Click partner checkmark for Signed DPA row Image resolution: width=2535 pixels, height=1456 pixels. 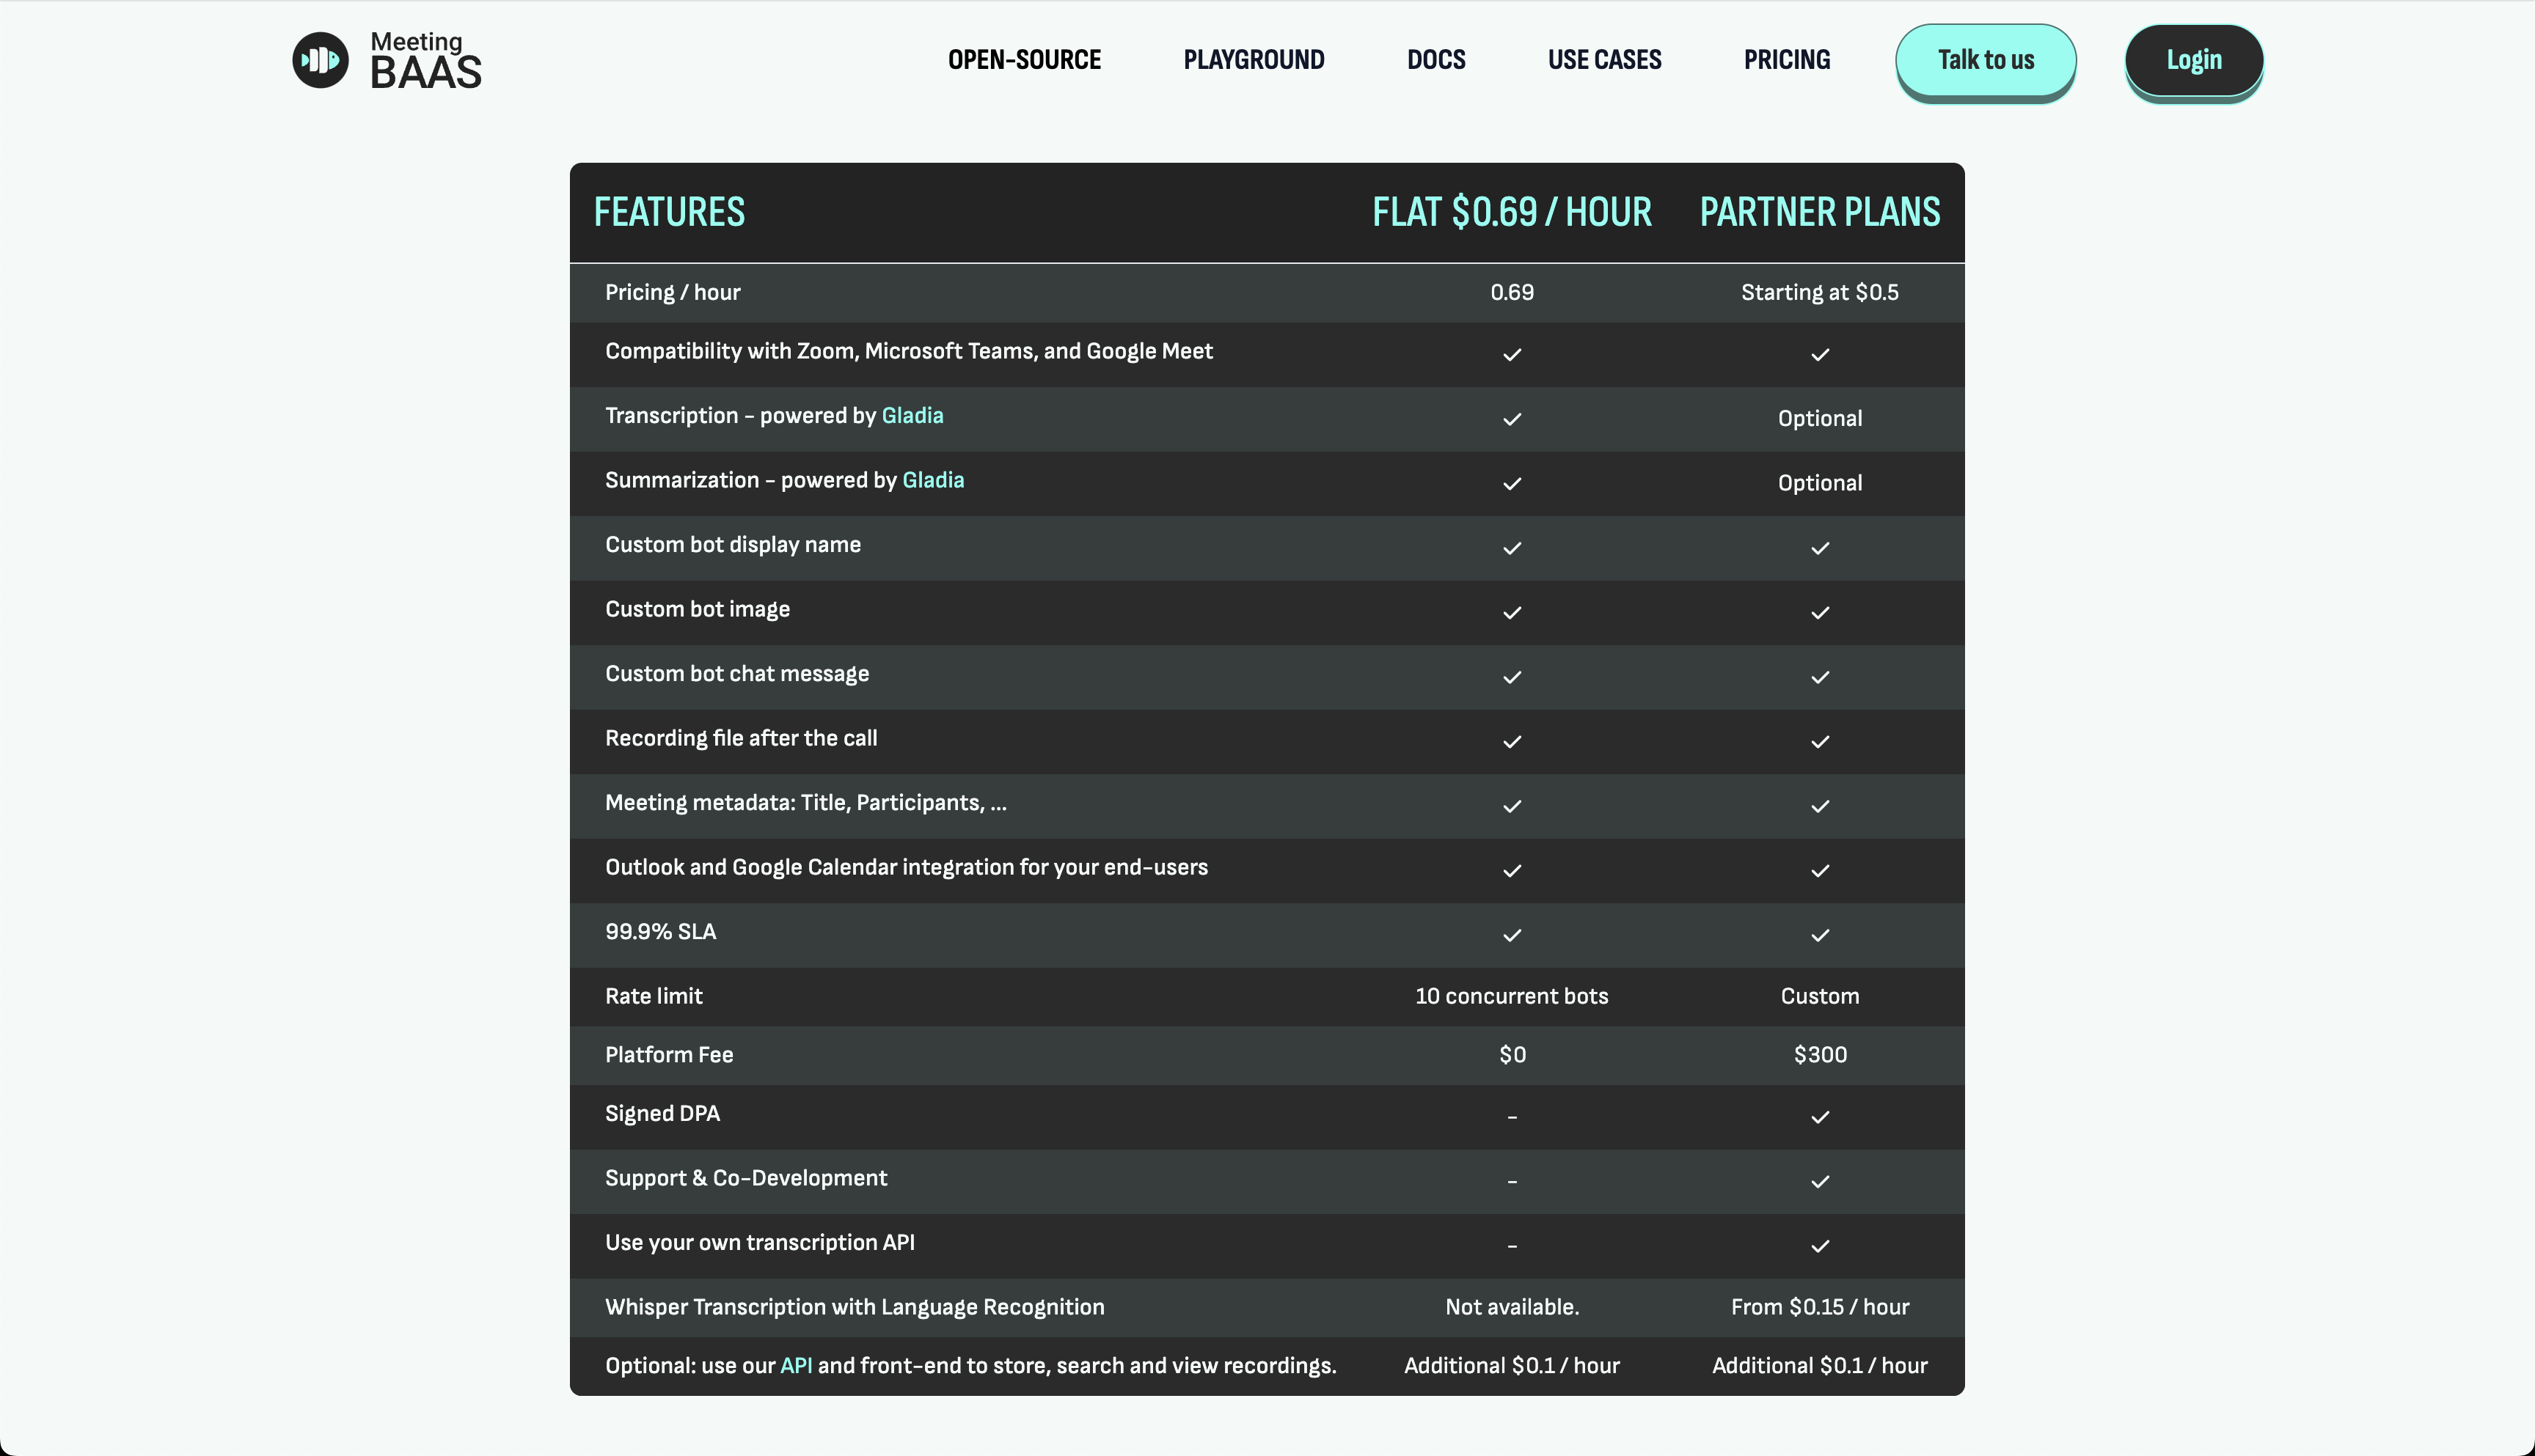[x=1820, y=1117]
